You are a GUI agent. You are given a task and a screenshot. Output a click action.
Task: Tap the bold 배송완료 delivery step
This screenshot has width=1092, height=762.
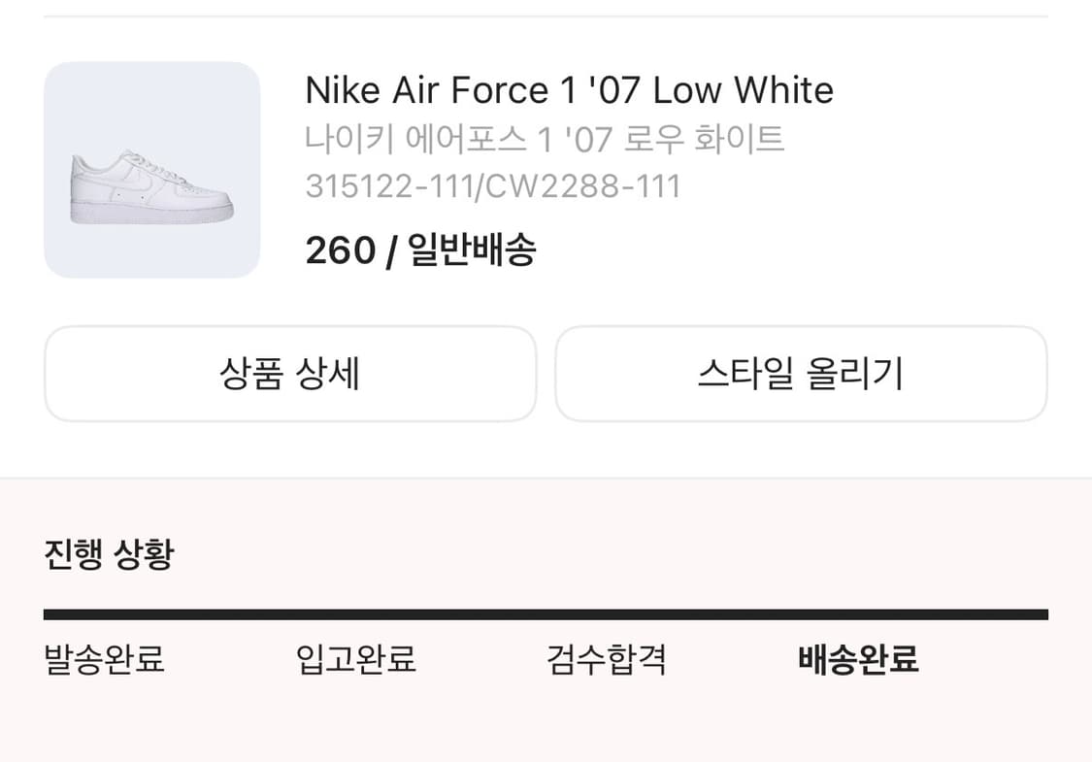point(858,660)
